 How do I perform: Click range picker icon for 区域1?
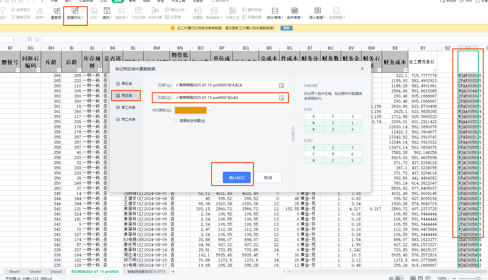[281, 85]
